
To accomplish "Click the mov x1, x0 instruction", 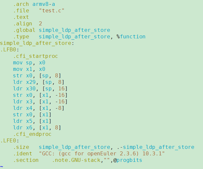I will 29,69.
